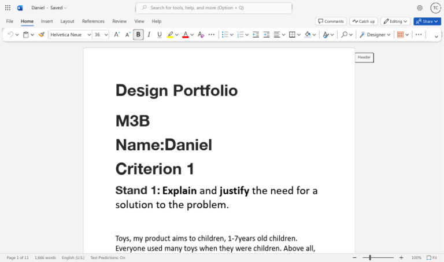Open the TC account avatar

[435, 8]
